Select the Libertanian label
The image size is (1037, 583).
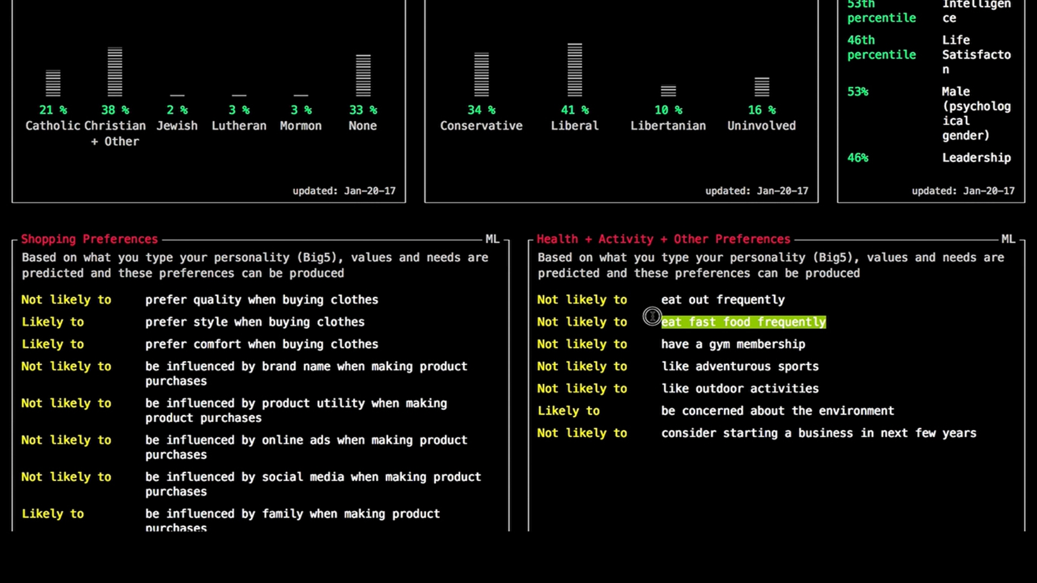(668, 126)
